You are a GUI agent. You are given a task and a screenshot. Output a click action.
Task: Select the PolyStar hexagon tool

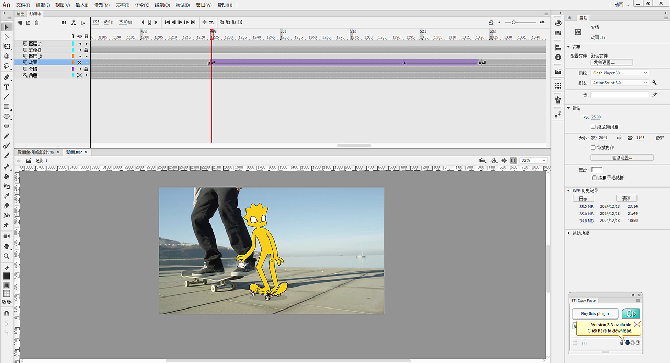(7, 126)
